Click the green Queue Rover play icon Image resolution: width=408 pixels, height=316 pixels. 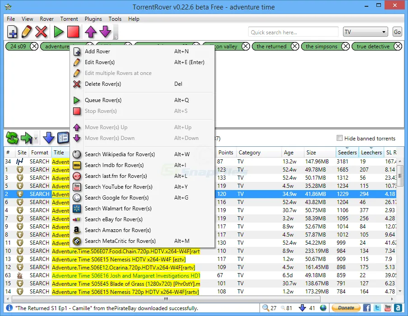coord(59,32)
